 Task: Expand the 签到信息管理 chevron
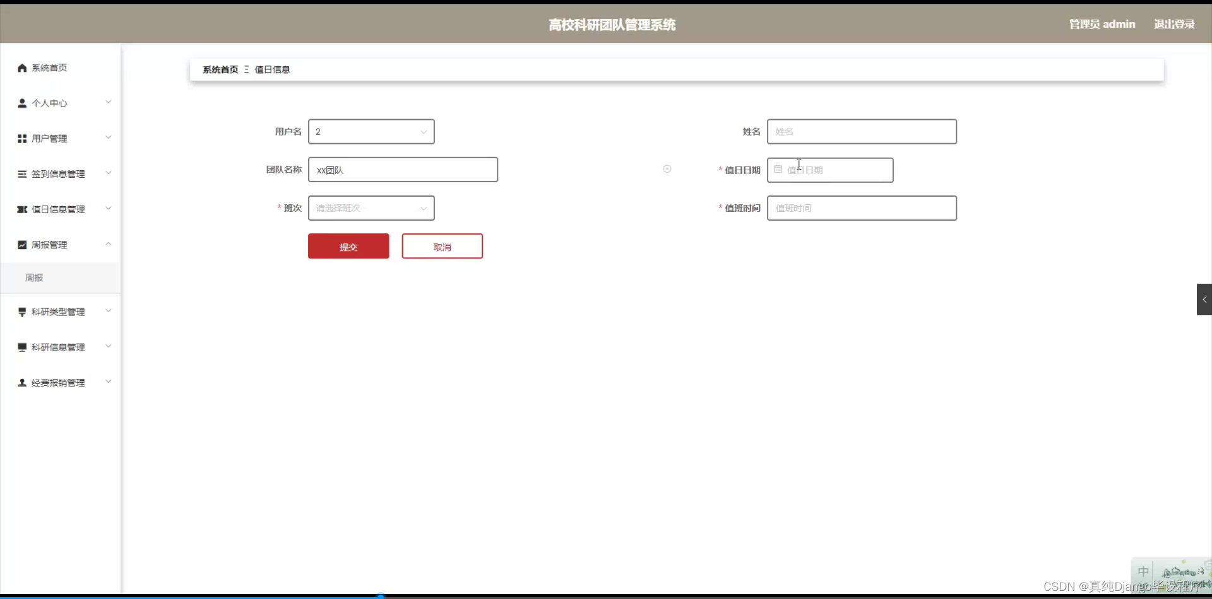pos(109,173)
